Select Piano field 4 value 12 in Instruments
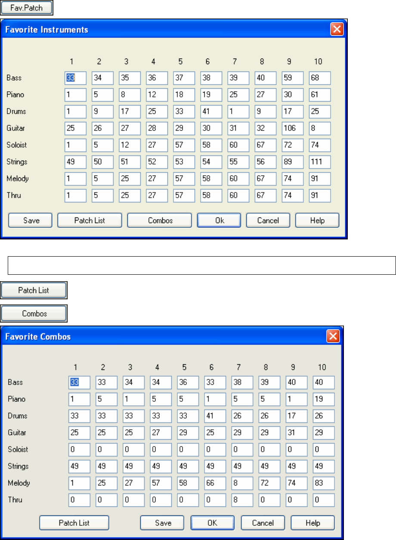Viewport: 396px width, 540px height. pyautogui.click(x=157, y=95)
